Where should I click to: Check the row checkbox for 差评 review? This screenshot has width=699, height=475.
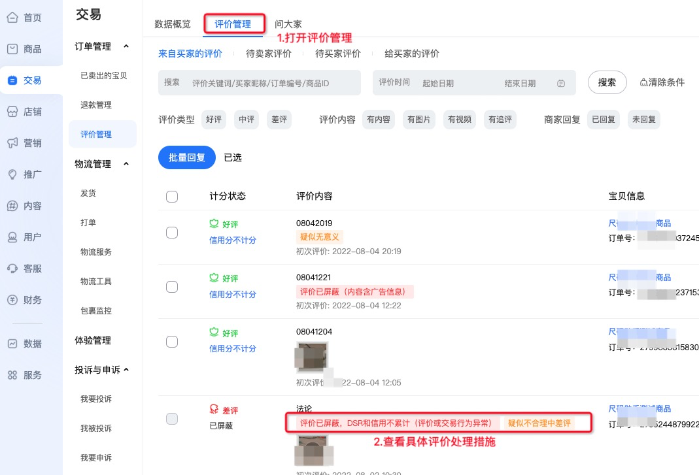pos(172,419)
